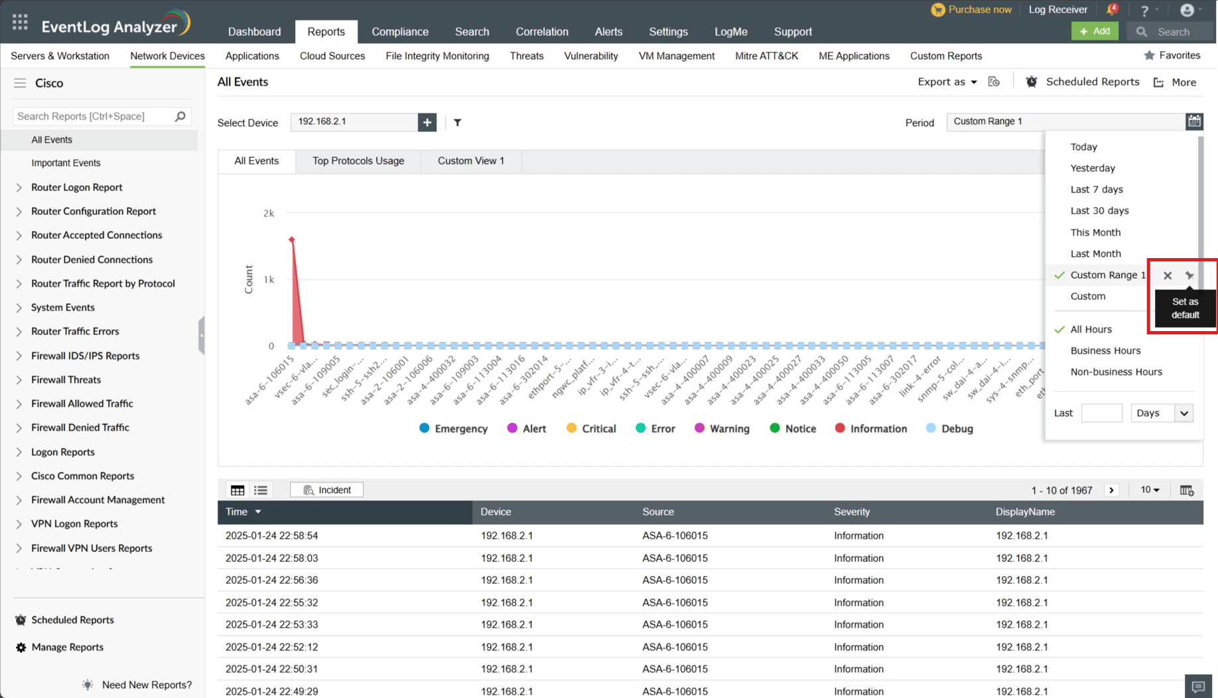The image size is (1218, 698).
Task: Open the Days unit dropdown
Action: click(1162, 413)
